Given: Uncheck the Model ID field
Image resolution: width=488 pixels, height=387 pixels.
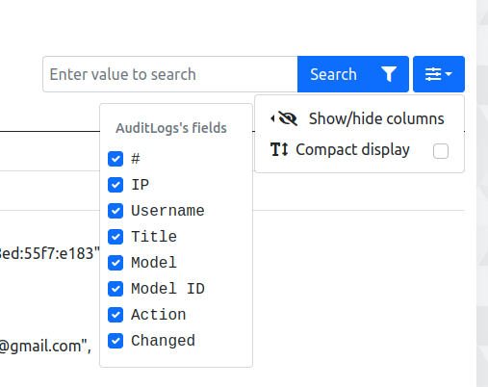Looking at the screenshot, I should 116,289.
